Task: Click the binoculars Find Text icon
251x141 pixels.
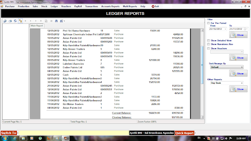Action: [56, 21]
